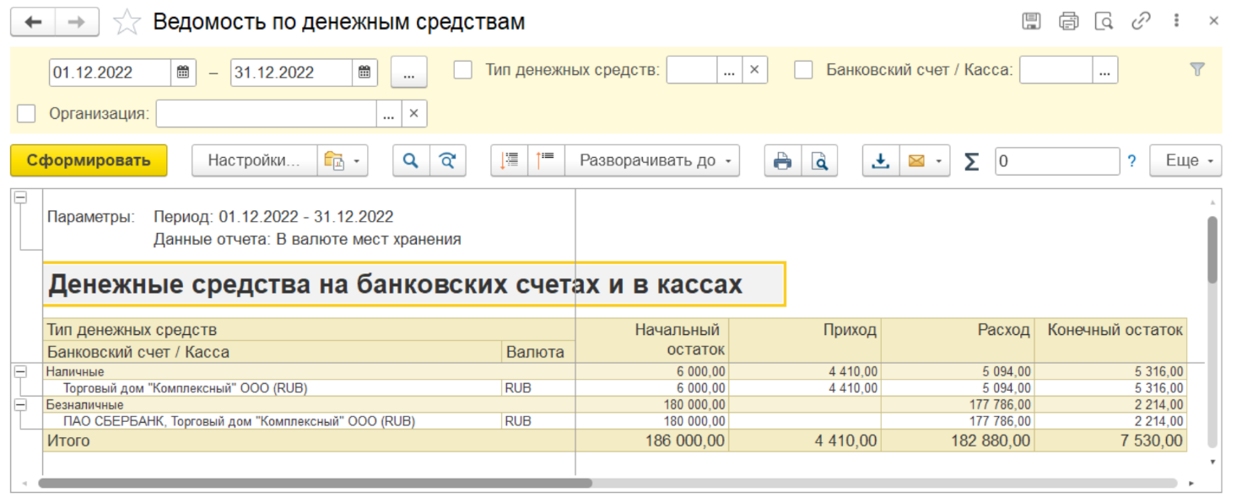
Task: Click the horizontal scrollbar under report
Action: pos(314,484)
